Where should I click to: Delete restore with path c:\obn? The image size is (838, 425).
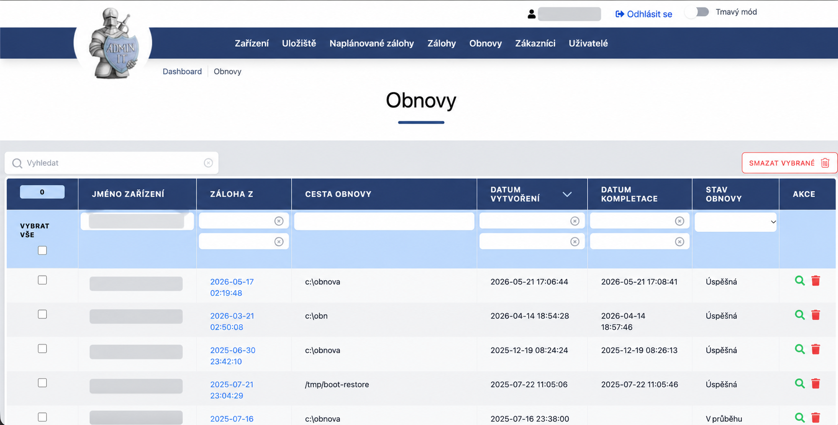pos(816,315)
